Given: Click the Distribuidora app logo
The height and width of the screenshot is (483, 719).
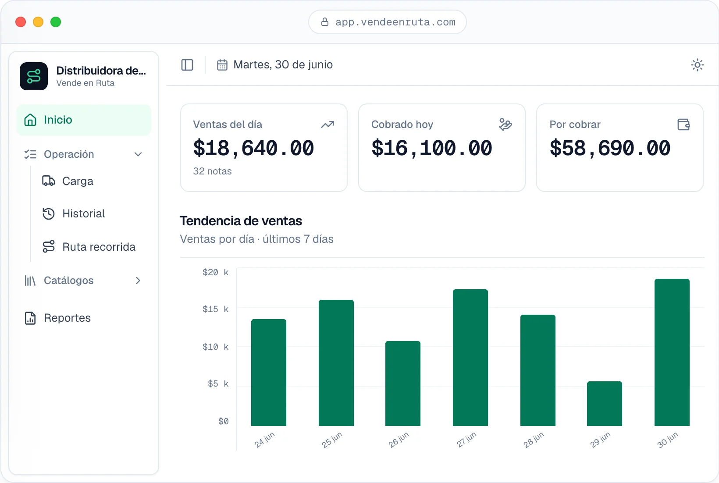Looking at the screenshot, I should 34,76.
